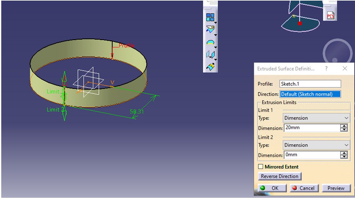Click the Profile field showing Sketch.1
This screenshot has width=355, height=198.
(x=310, y=84)
